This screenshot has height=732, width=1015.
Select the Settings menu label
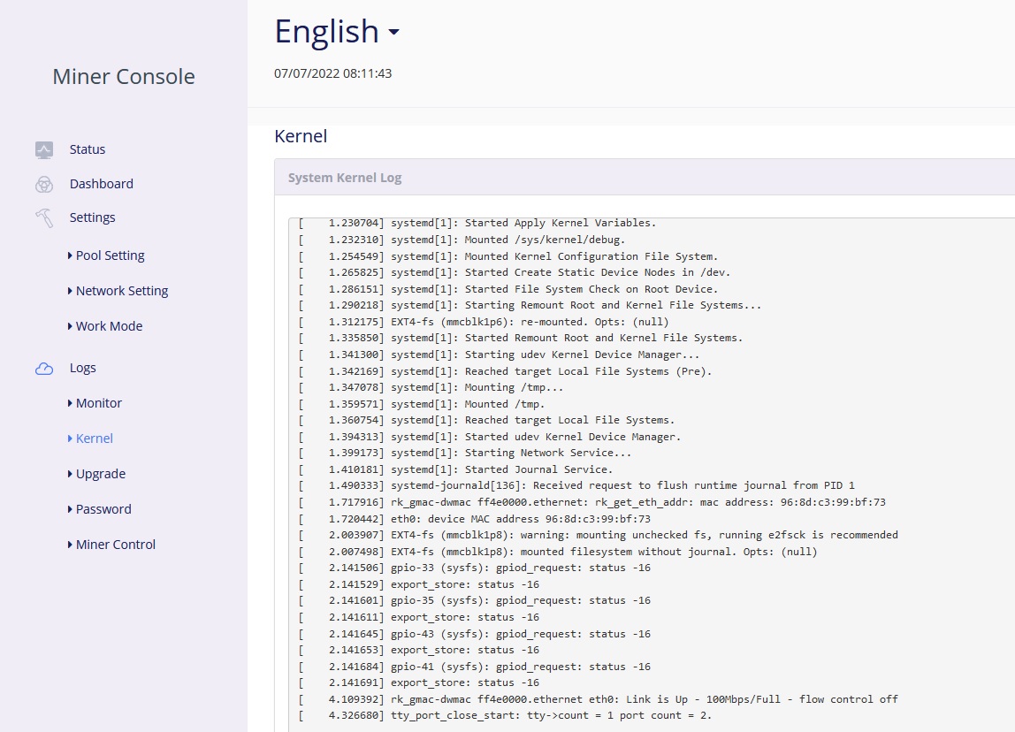pos(93,217)
